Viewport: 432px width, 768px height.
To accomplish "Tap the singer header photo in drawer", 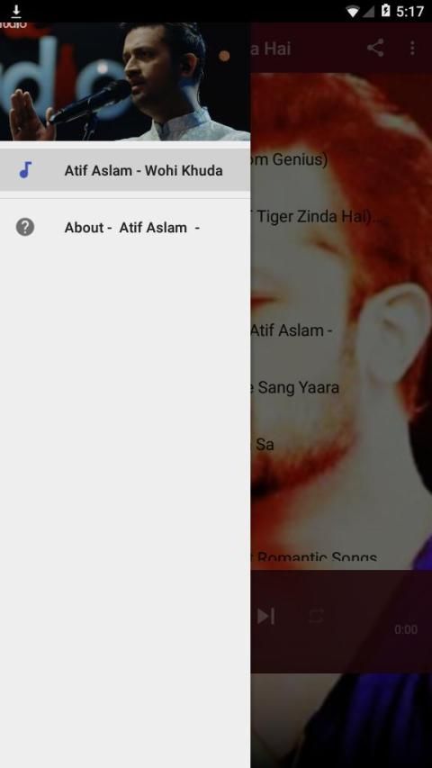I will [125, 81].
